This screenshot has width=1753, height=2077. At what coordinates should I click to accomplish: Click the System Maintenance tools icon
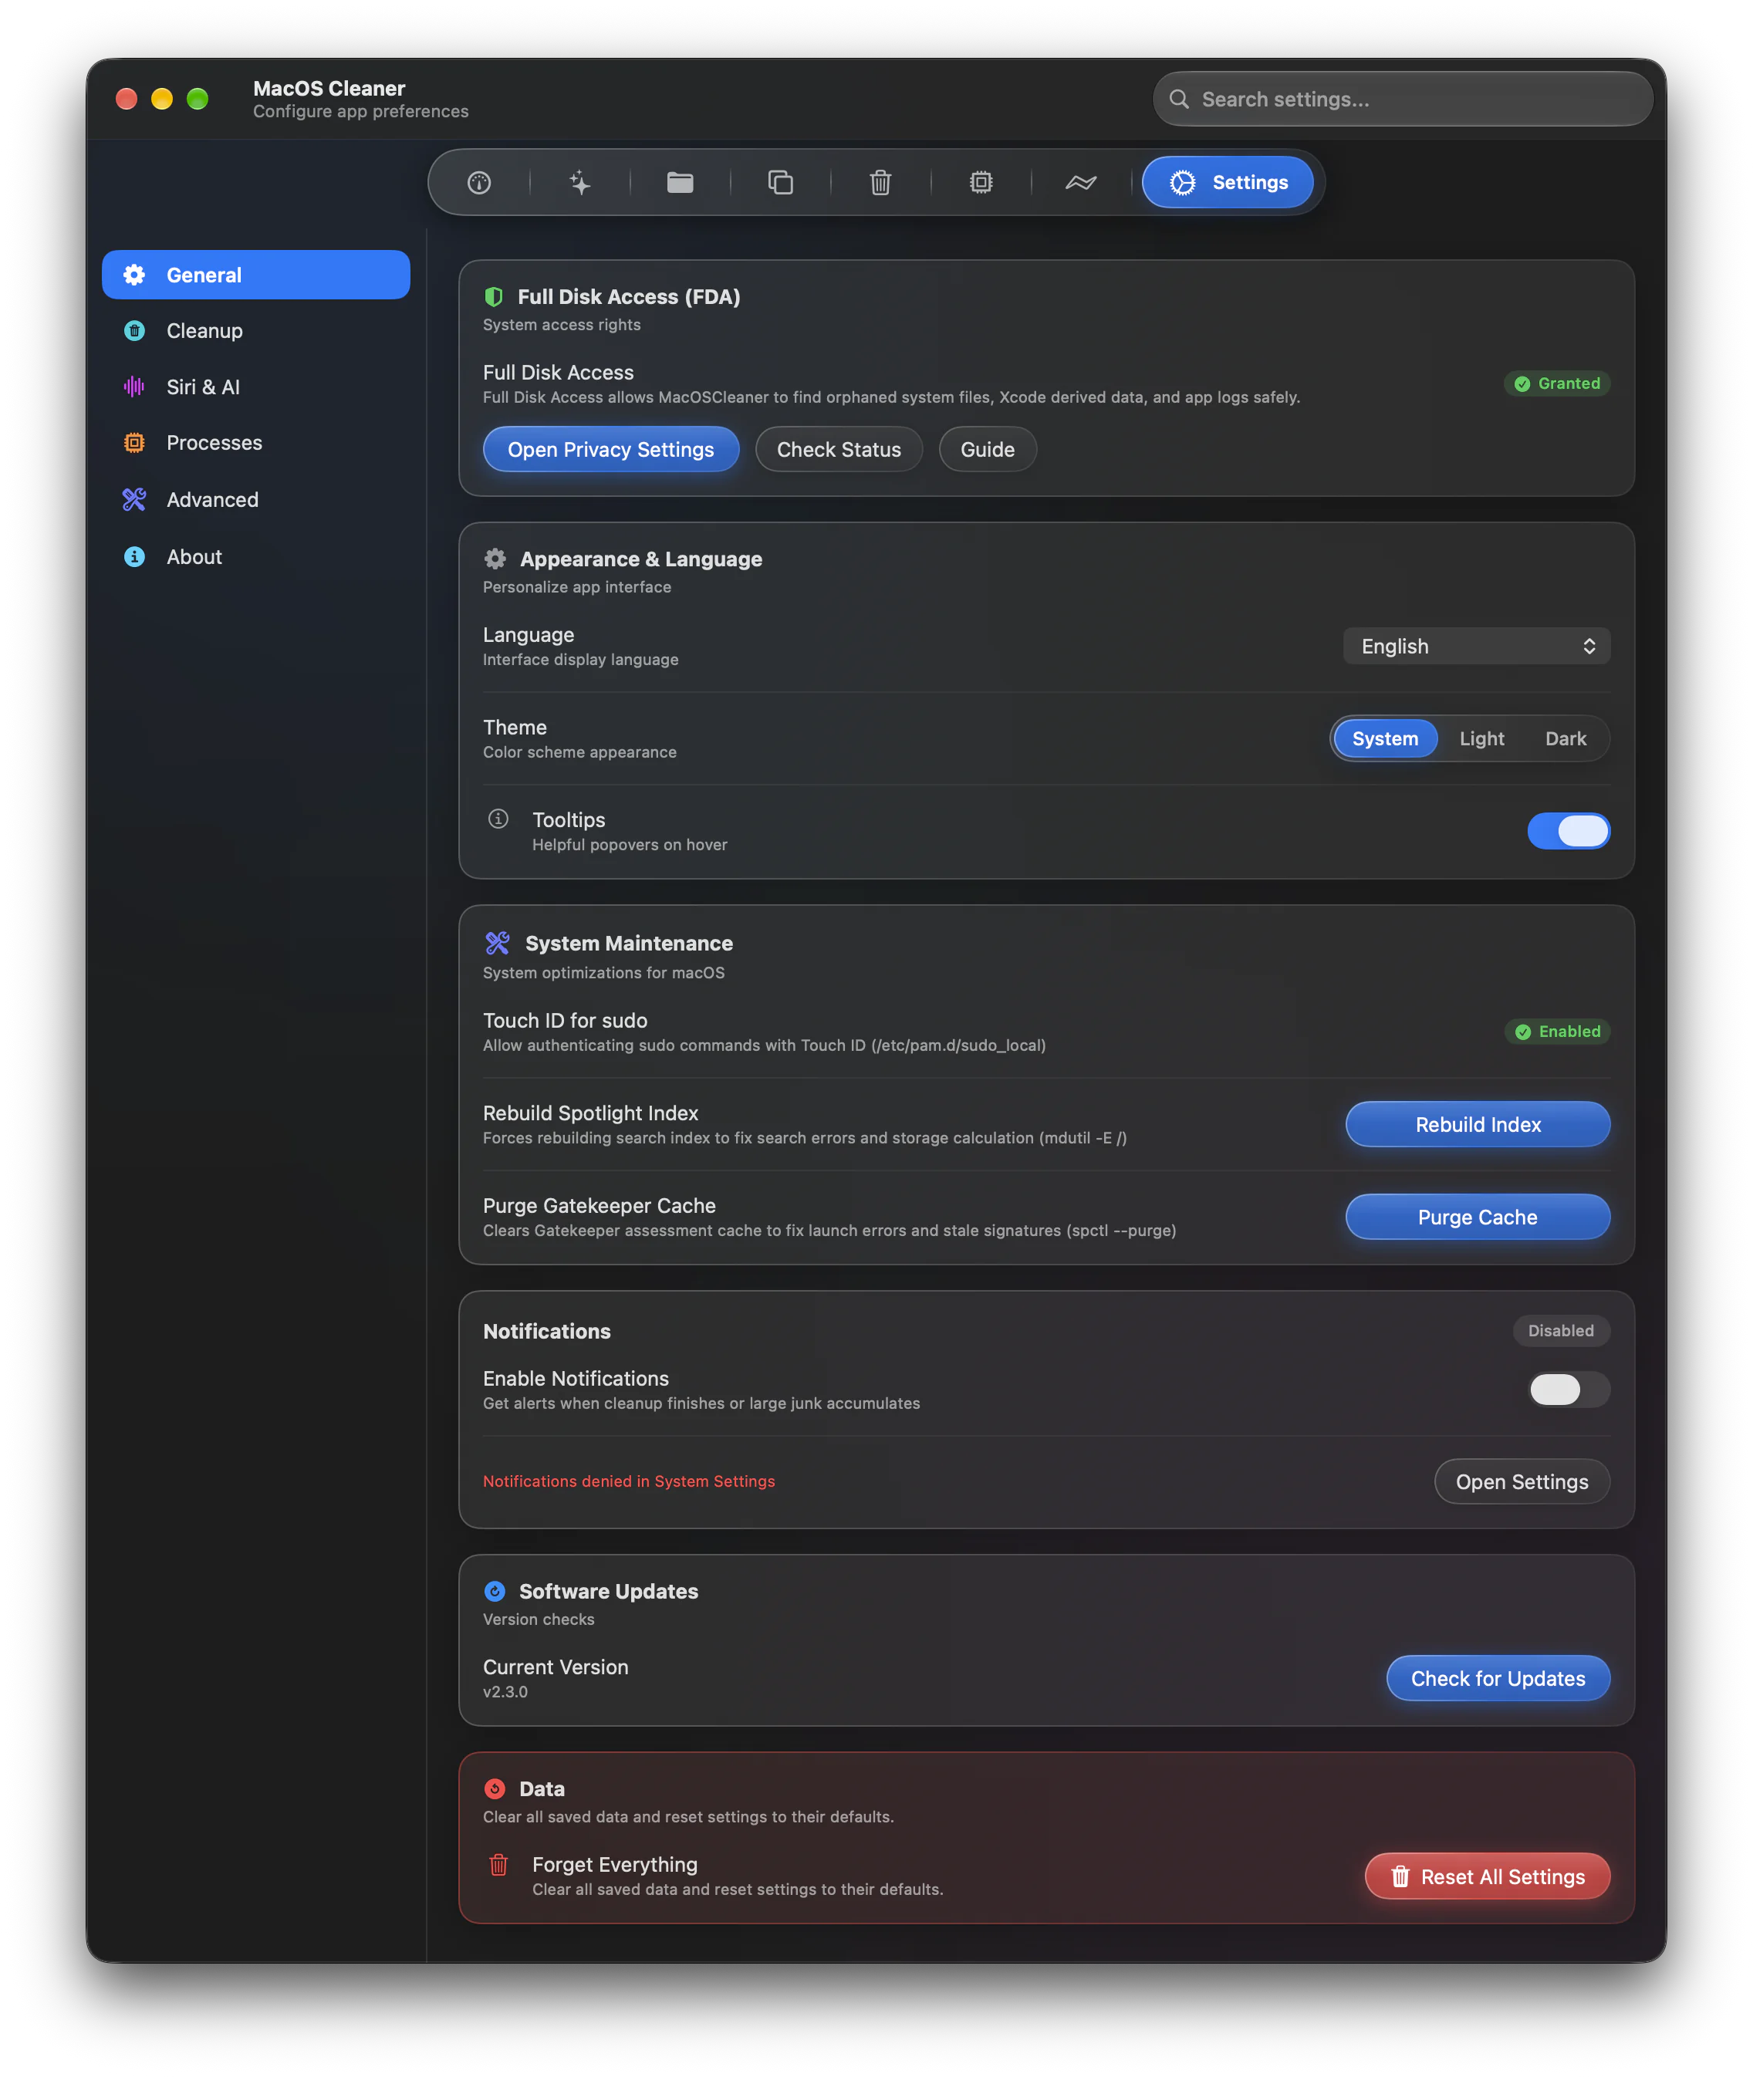pos(497,944)
